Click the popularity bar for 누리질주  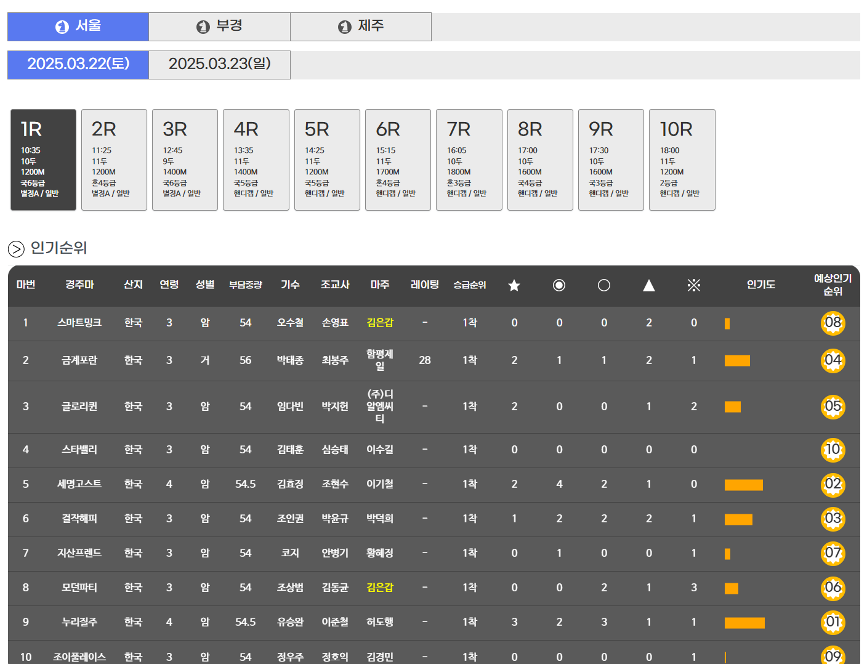(x=744, y=623)
